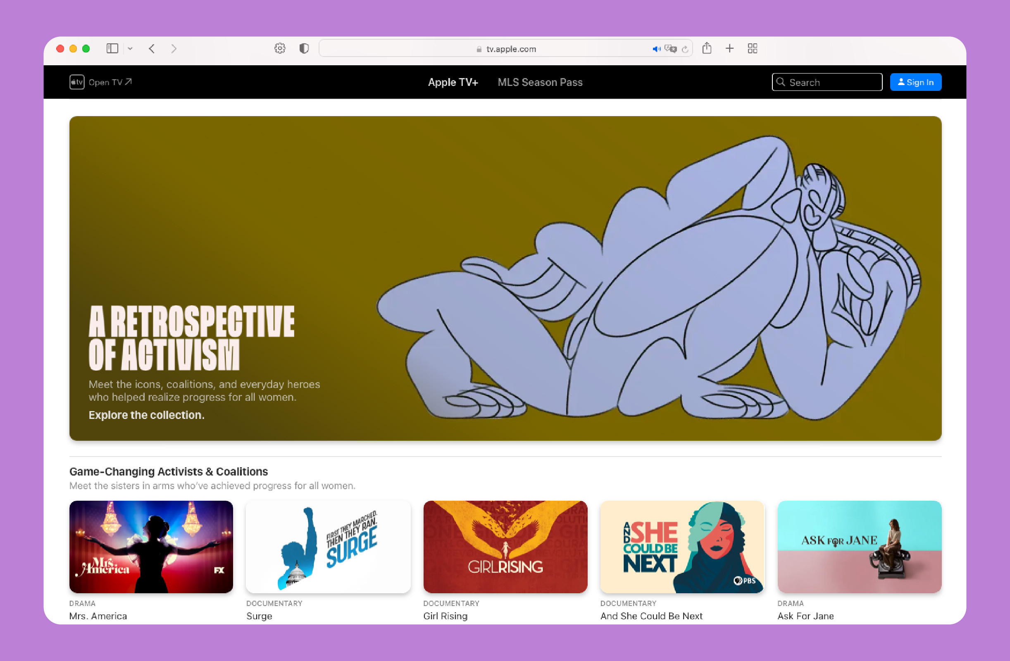Switch to the MLS Season Pass tab

click(x=540, y=82)
